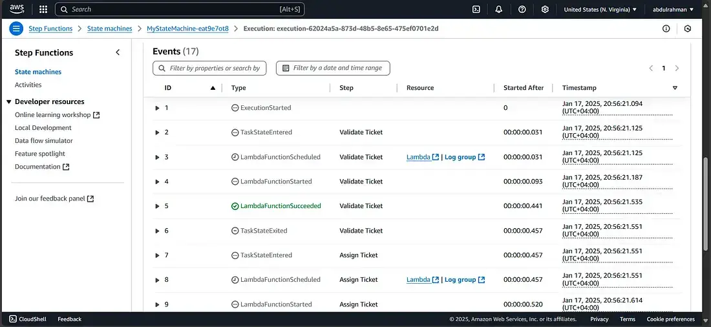Viewport: 711px width, 327px height.
Task: Click the AWS search box
Action: [x=180, y=9]
